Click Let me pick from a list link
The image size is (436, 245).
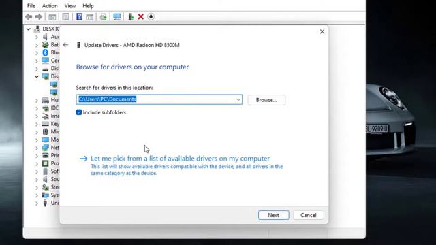click(x=180, y=159)
